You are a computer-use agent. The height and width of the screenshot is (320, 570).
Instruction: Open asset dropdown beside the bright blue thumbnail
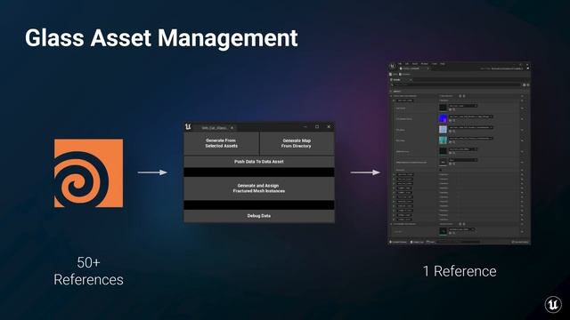click(470, 116)
